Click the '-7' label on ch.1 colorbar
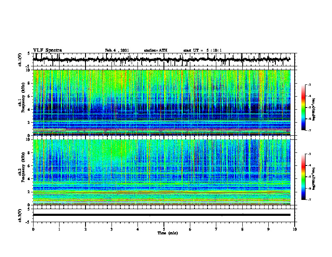 coord(309,130)
